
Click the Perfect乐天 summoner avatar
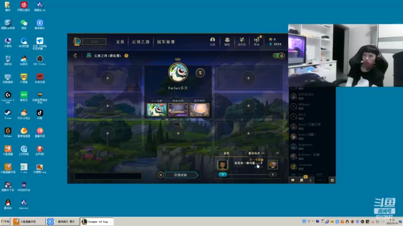point(178,72)
